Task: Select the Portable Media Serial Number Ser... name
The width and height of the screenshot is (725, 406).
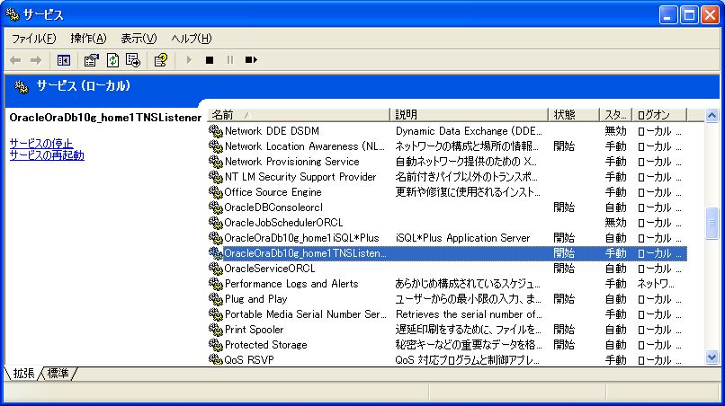Action: [305, 314]
